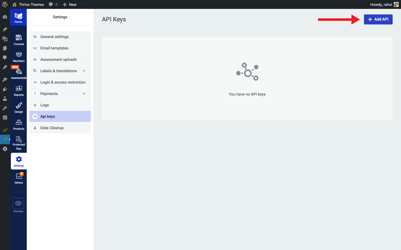Open Protected files settings
401x250 pixels.
(18, 142)
